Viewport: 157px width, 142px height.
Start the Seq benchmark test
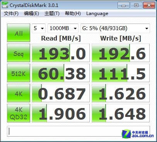coord(19,53)
